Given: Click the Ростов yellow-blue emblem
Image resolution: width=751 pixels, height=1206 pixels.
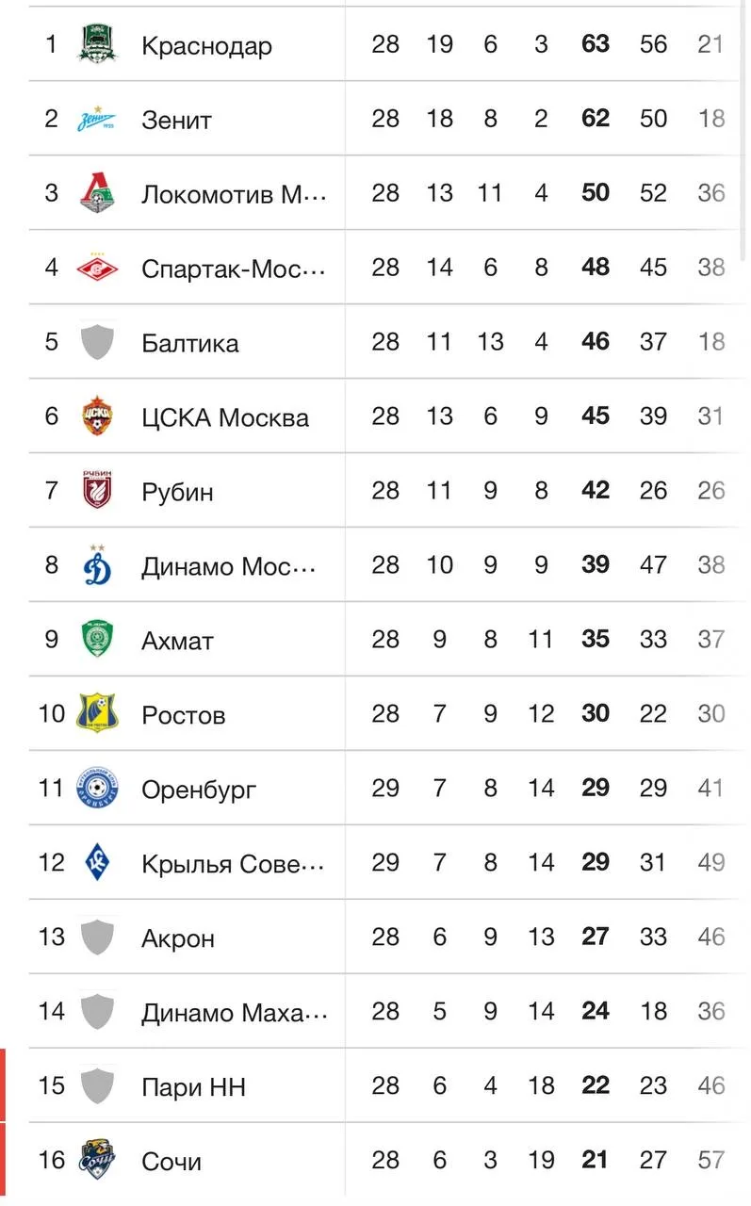Looking at the screenshot, I should pos(98,713).
